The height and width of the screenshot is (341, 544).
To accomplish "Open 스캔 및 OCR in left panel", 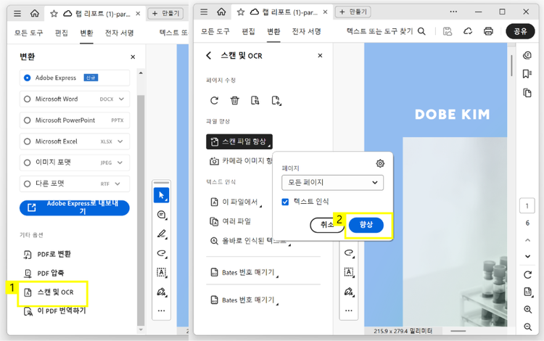I will point(49,292).
